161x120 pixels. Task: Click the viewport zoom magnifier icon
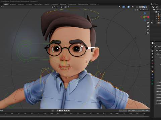click(148, 23)
